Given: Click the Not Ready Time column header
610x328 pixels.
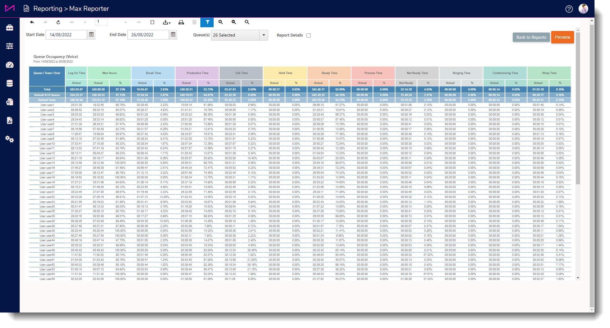Looking at the screenshot, I should tap(417, 73).
